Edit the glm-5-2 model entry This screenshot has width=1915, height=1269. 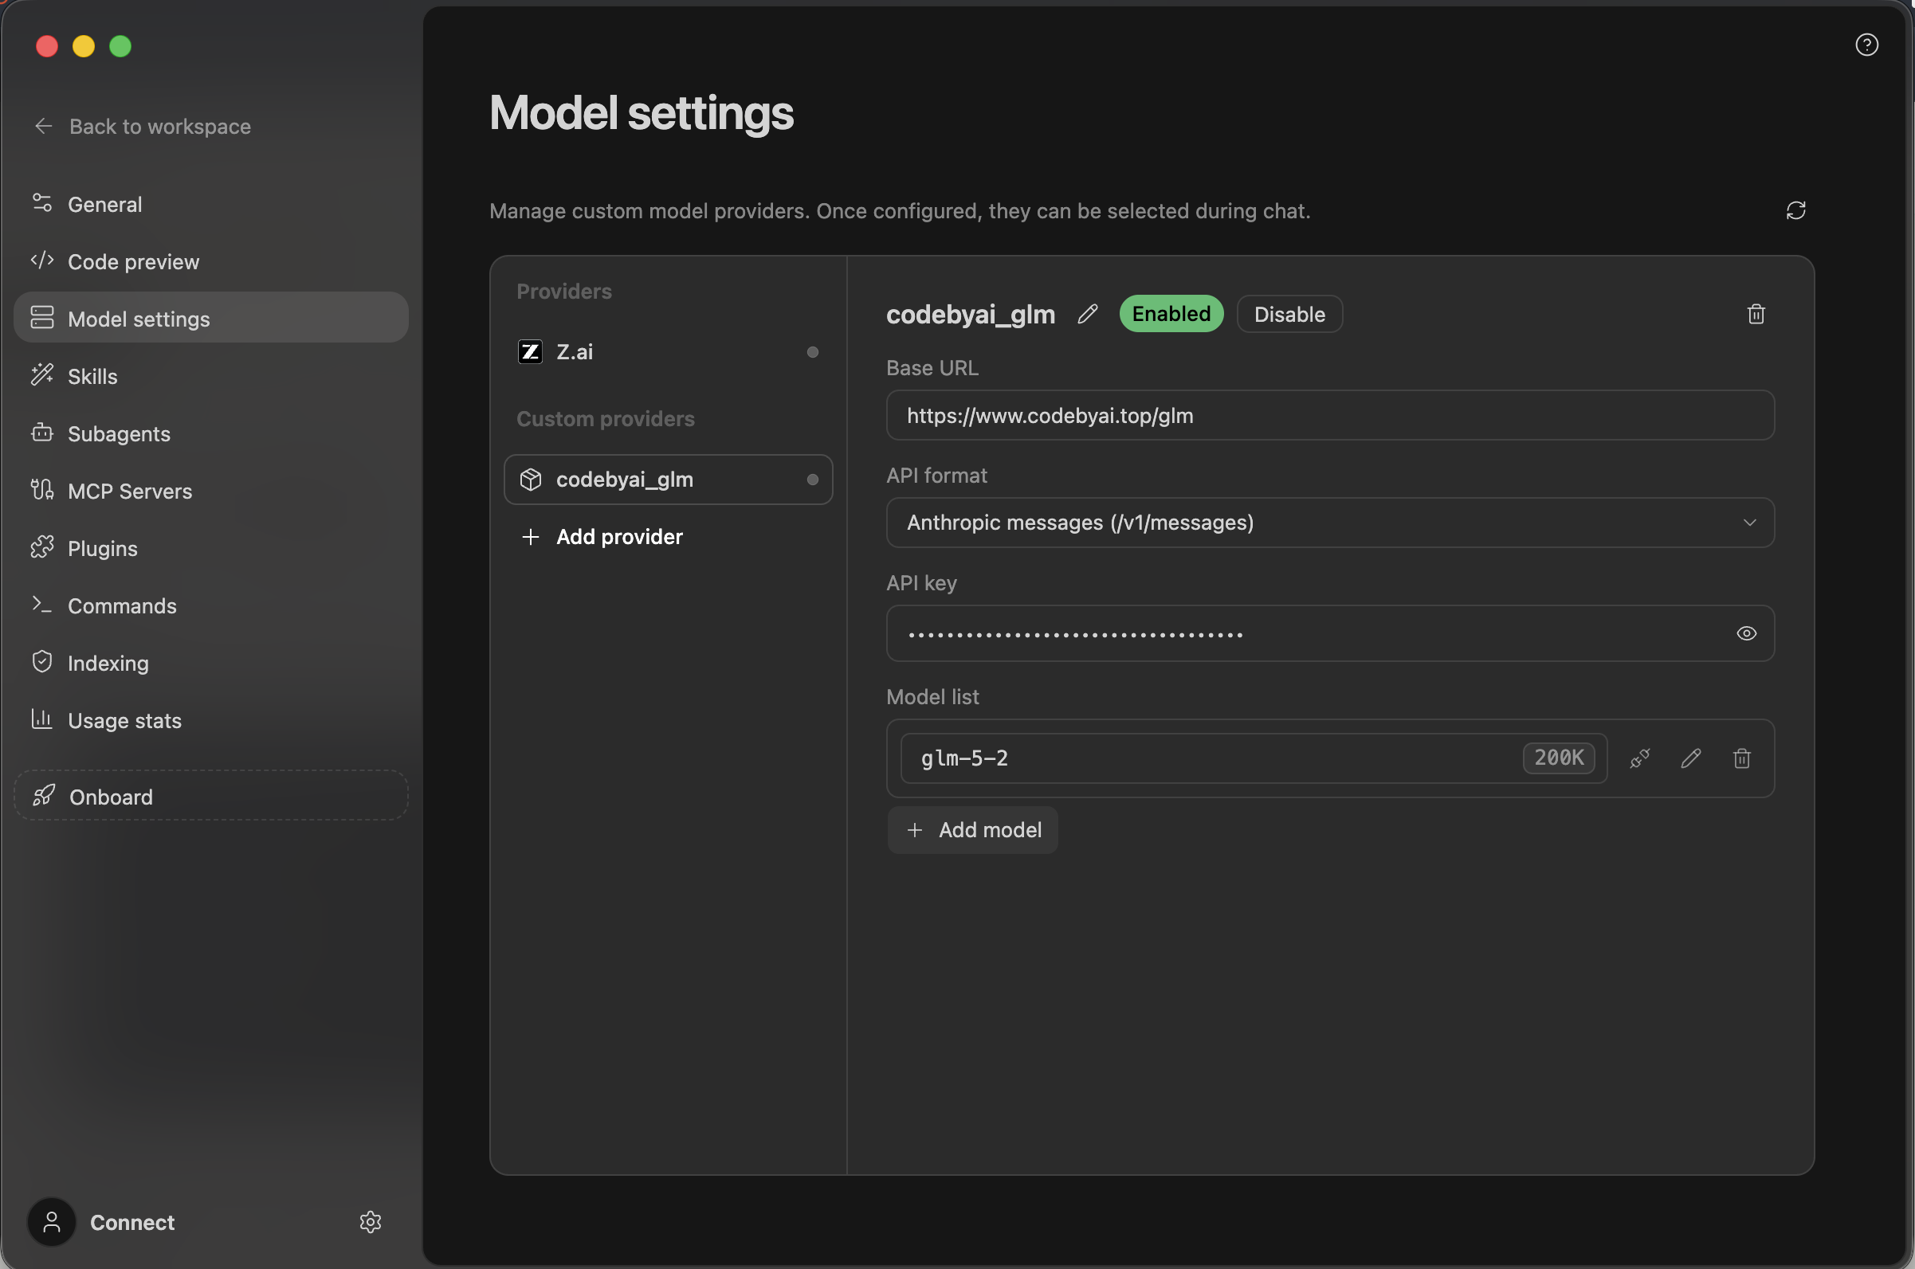(x=1690, y=758)
